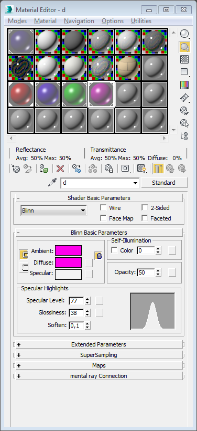The width and height of the screenshot is (197, 431).
Task: Expand the Extended Parameters rollout
Action: [99, 344]
